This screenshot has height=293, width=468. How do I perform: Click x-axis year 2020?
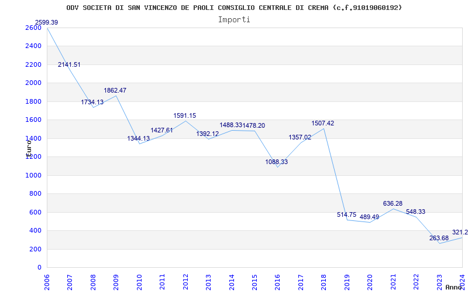click(370, 282)
